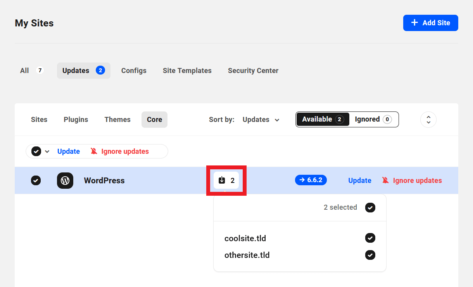Screen dimensions: 473x287
Task: Select the Updates tab
Action: (84, 71)
